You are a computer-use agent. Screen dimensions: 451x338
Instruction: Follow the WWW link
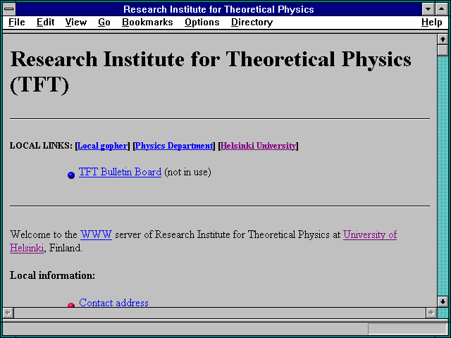coord(96,234)
